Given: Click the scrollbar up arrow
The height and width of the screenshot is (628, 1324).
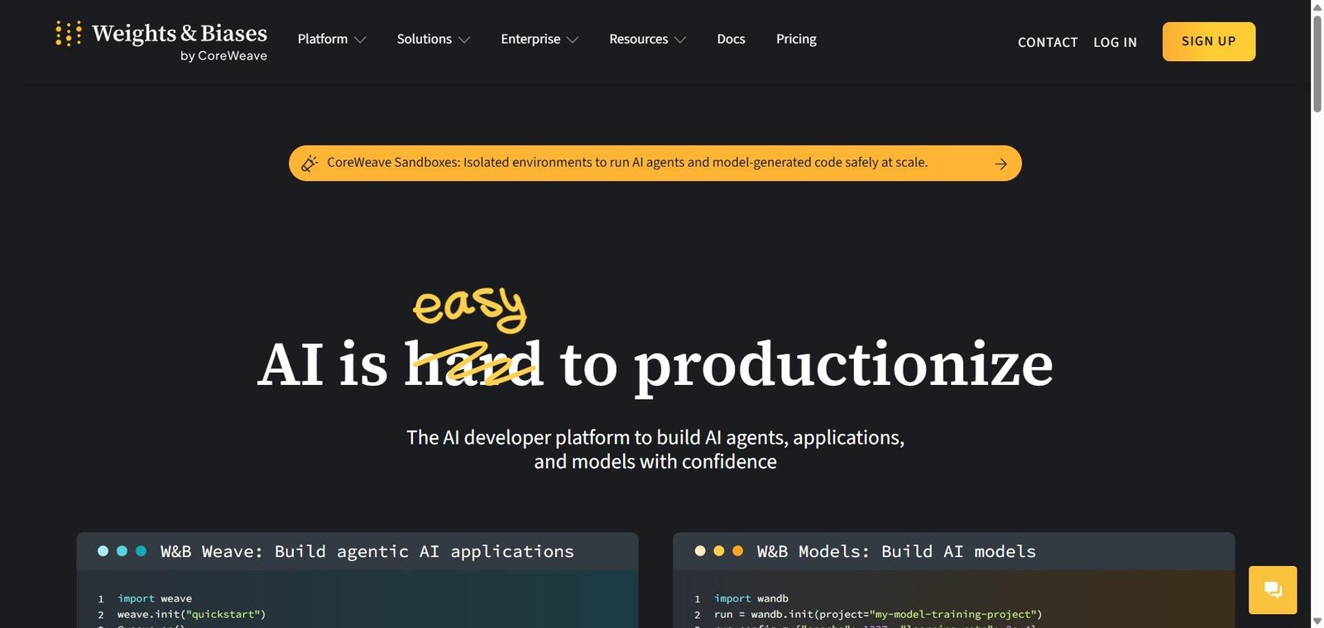Looking at the screenshot, I should [x=1317, y=7].
